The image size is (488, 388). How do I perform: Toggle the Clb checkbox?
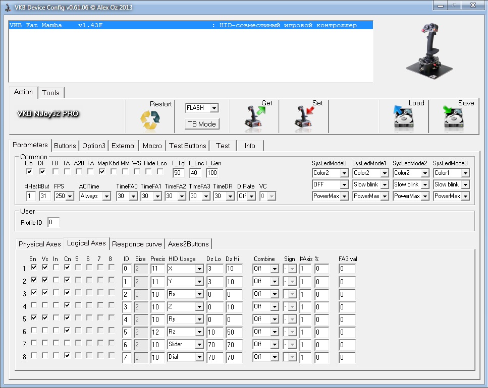pyautogui.click(x=29, y=171)
